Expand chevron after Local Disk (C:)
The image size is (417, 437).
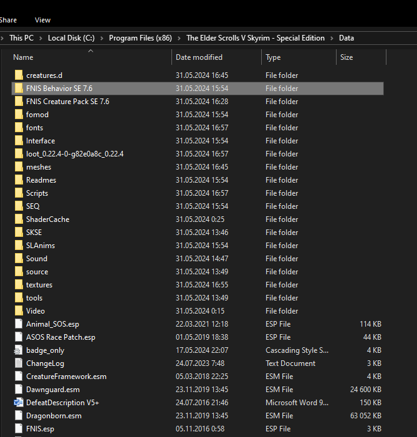tap(102, 38)
